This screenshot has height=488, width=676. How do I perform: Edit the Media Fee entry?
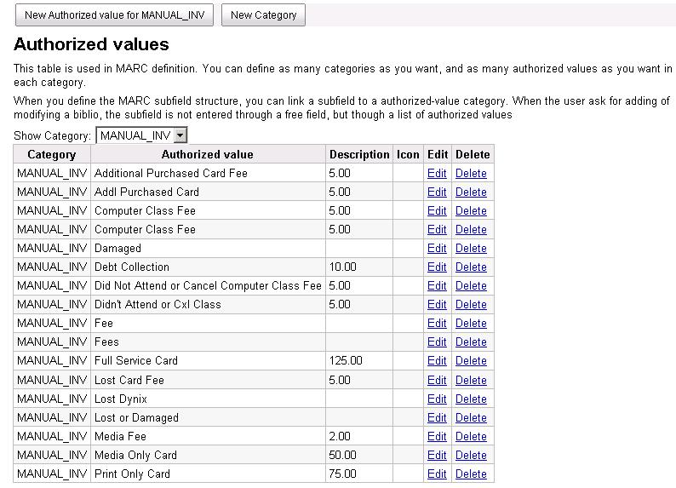(437, 436)
